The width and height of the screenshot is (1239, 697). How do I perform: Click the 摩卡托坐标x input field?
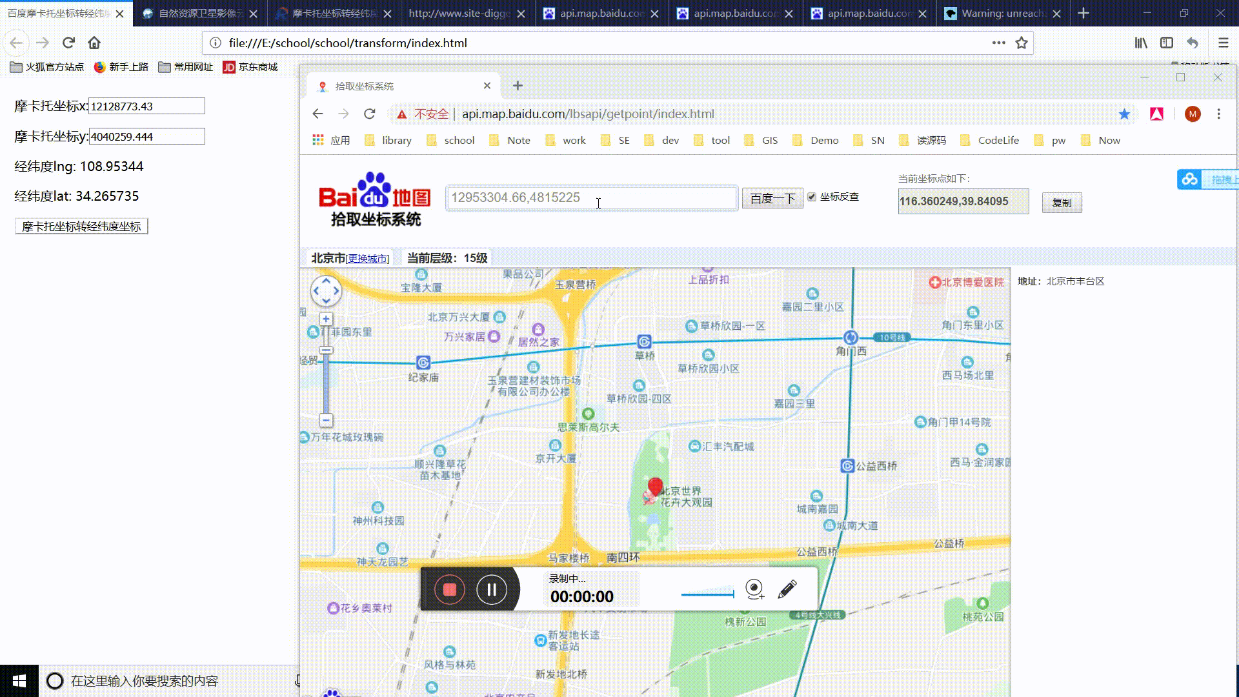tap(146, 106)
